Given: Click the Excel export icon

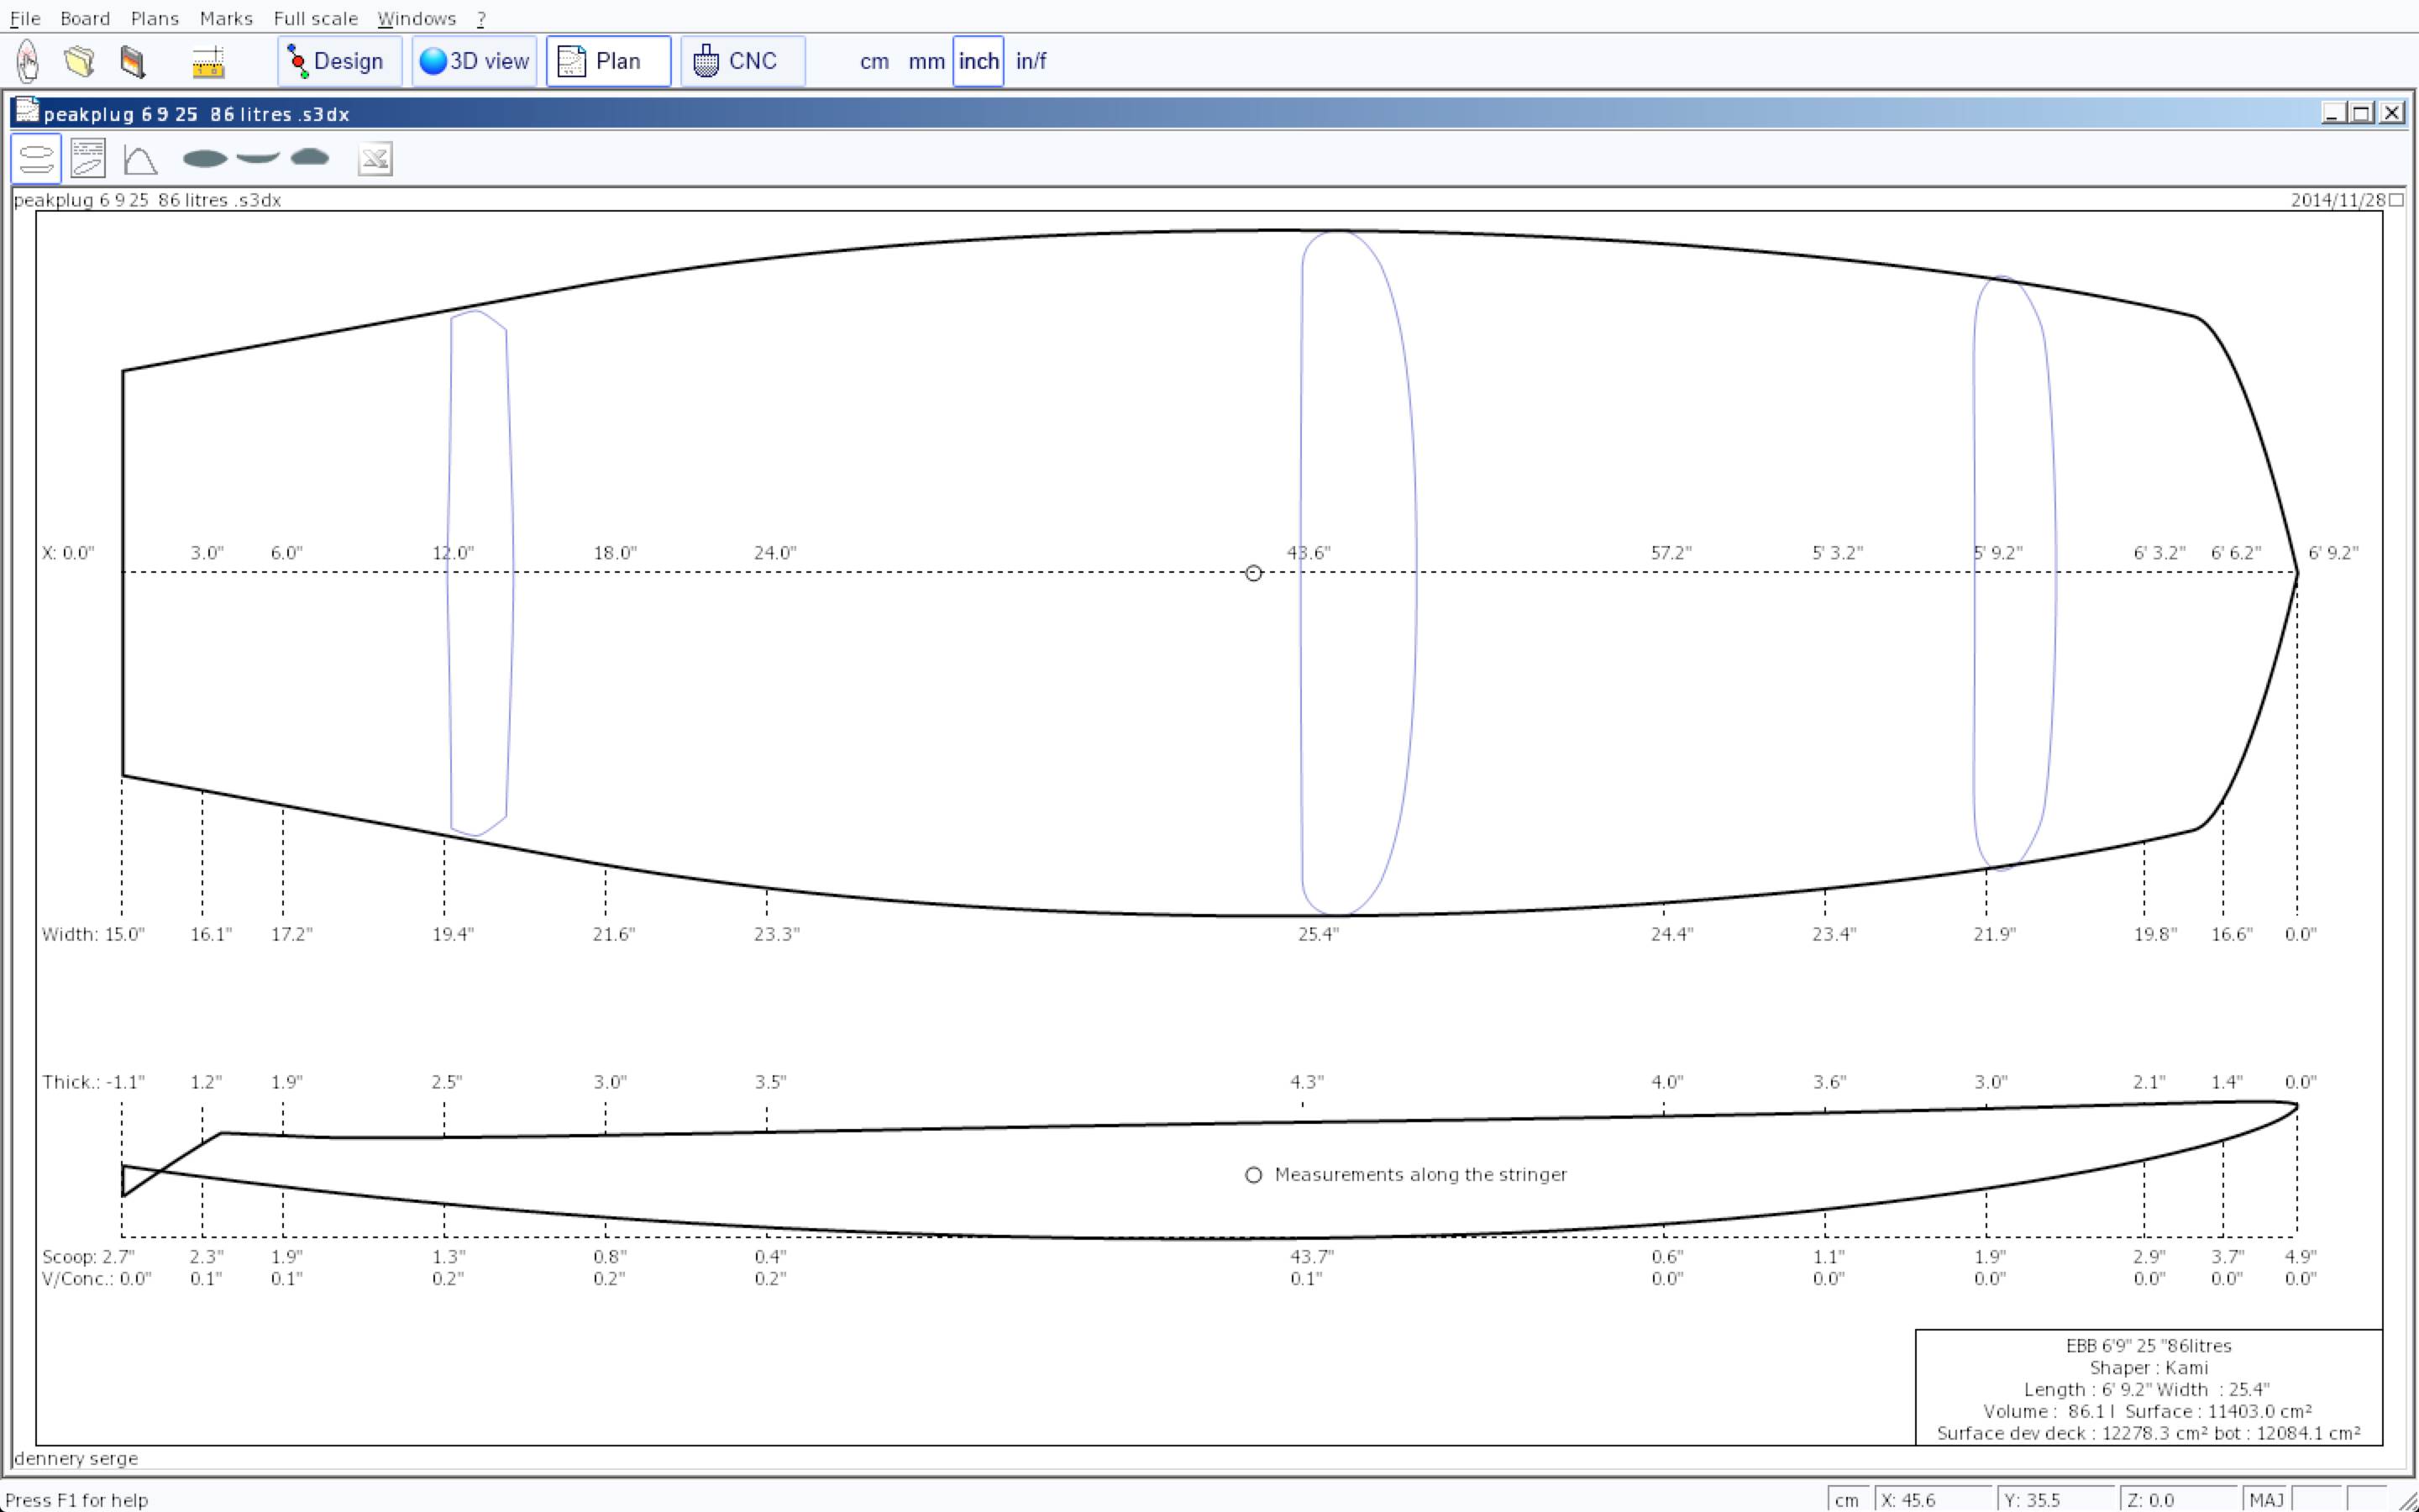Looking at the screenshot, I should tap(375, 159).
